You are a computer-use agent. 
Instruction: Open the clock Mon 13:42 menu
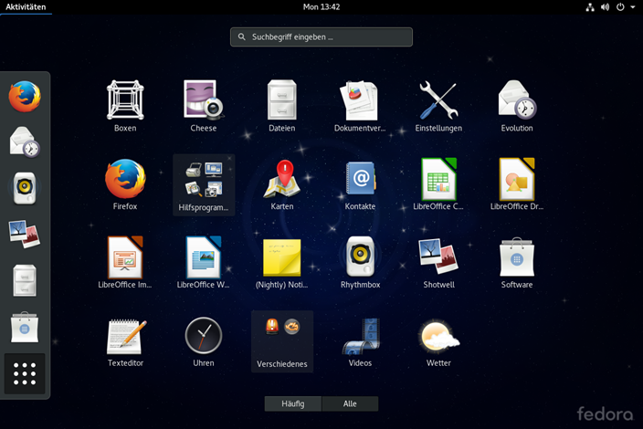tap(321, 7)
